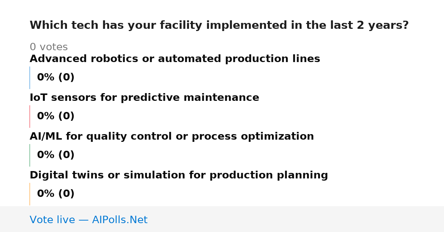
Task: Click the word AIPolls.Net in footer
Action: pos(120,220)
